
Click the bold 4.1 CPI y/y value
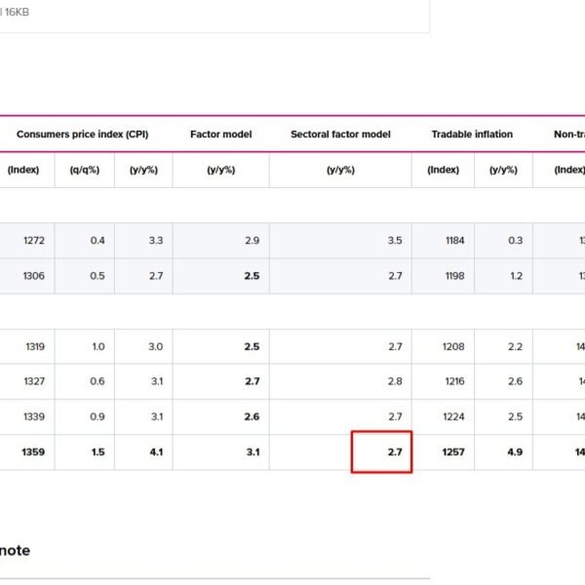tap(156, 452)
